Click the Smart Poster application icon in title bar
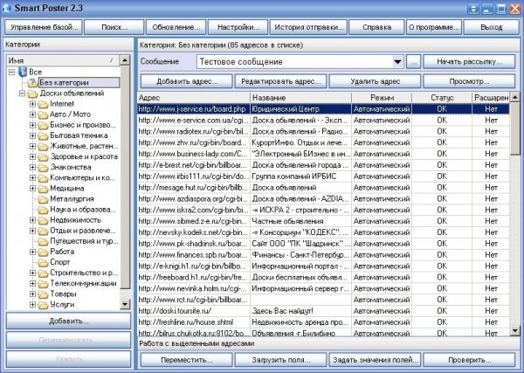 coord(6,8)
